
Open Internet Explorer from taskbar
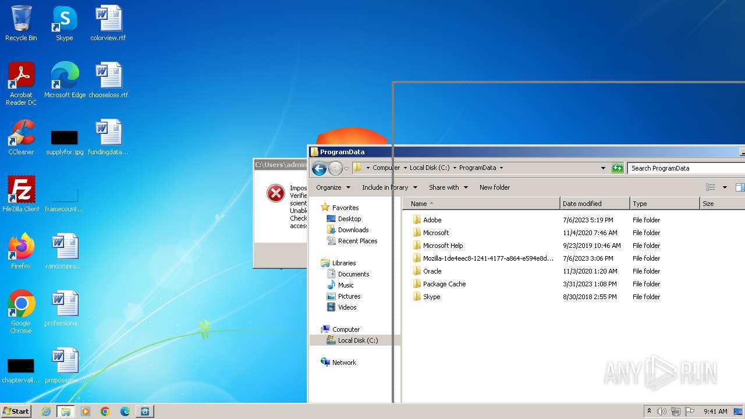pyautogui.click(x=46, y=411)
